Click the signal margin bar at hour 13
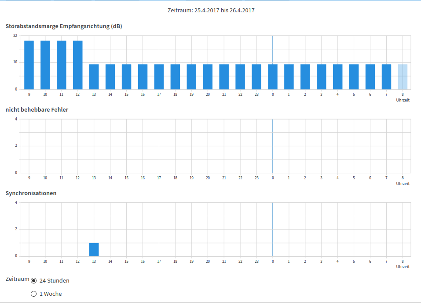 click(94, 77)
